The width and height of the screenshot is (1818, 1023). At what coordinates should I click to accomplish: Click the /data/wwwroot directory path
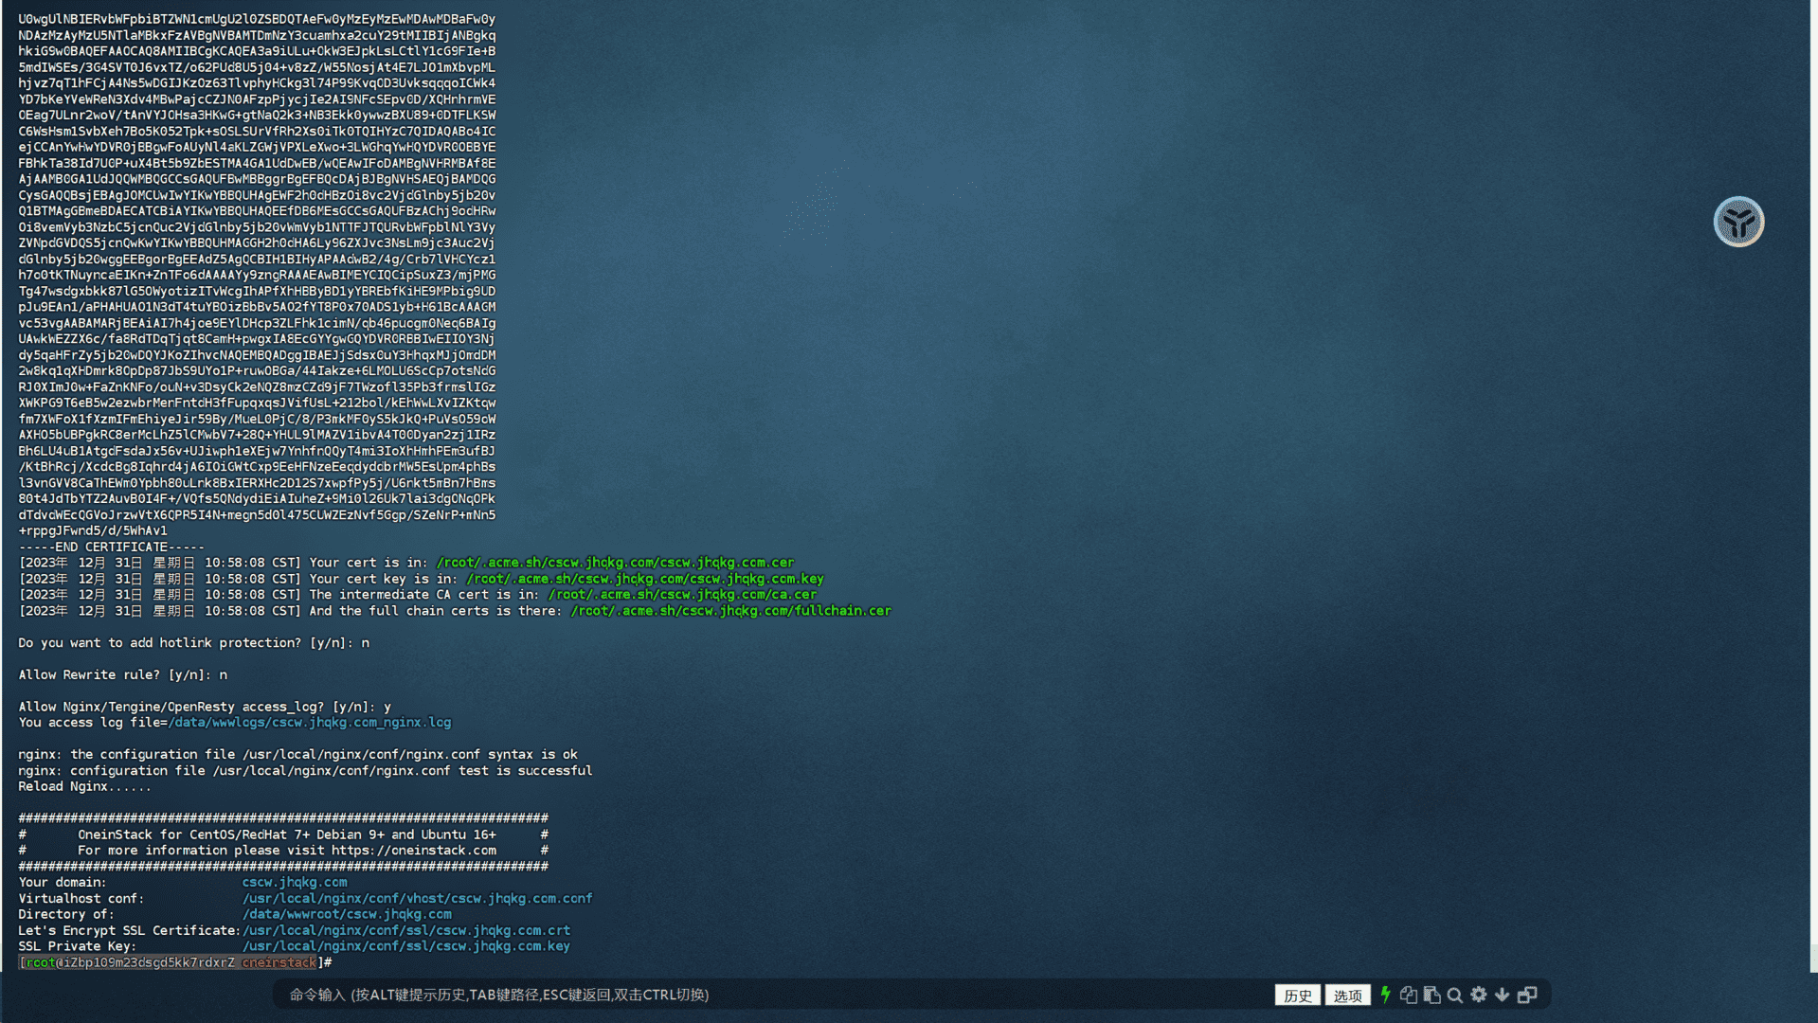pyautogui.click(x=347, y=914)
